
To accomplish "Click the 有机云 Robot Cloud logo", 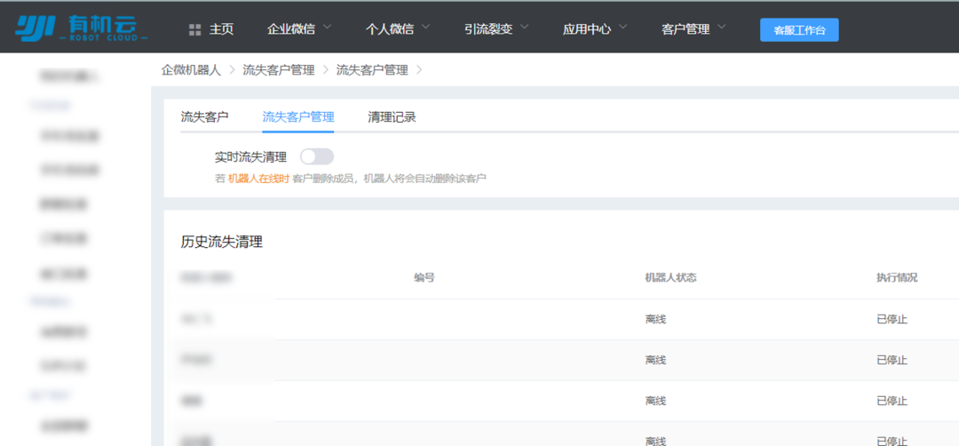I will coord(81,28).
